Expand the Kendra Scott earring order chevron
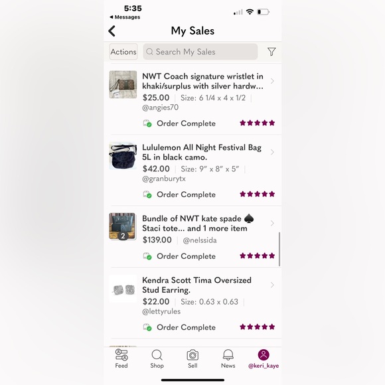This screenshot has height=385, width=385. [272, 285]
